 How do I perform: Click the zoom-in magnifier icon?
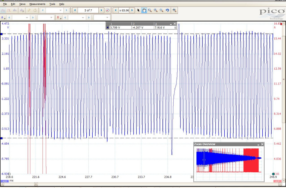[x=156, y=10]
